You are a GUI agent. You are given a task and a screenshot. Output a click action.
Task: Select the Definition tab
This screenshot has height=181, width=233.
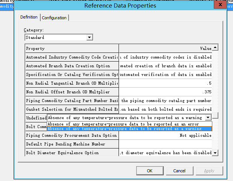[x=29, y=17]
